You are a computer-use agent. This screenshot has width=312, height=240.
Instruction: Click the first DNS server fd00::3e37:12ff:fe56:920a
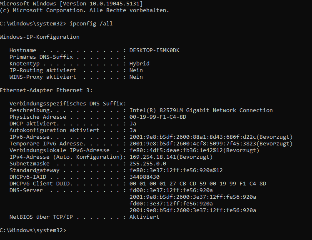click(x=171, y=190)
